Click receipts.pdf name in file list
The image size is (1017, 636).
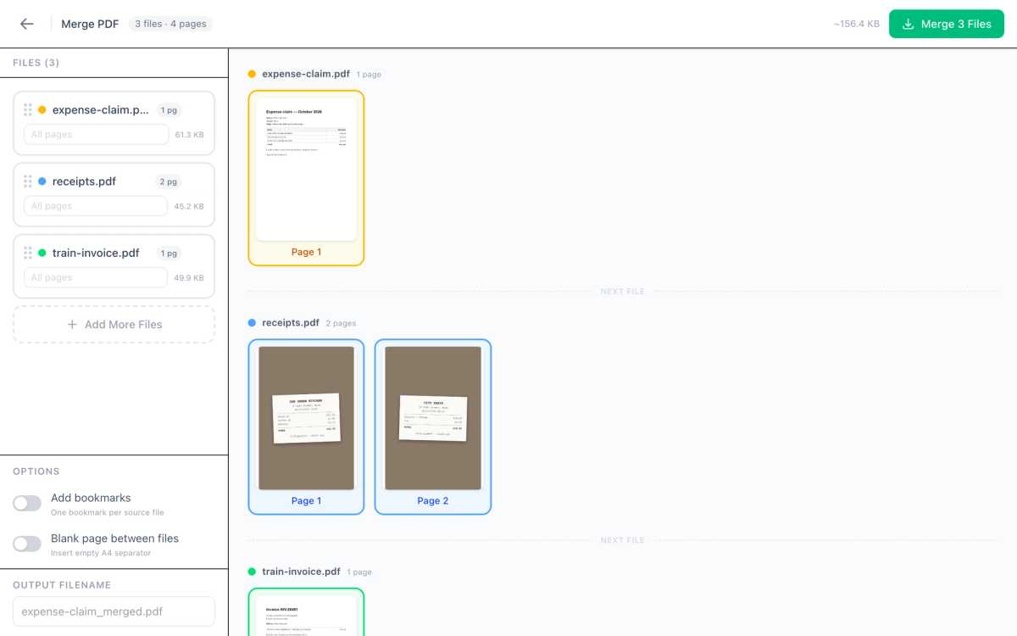(84, 181)
